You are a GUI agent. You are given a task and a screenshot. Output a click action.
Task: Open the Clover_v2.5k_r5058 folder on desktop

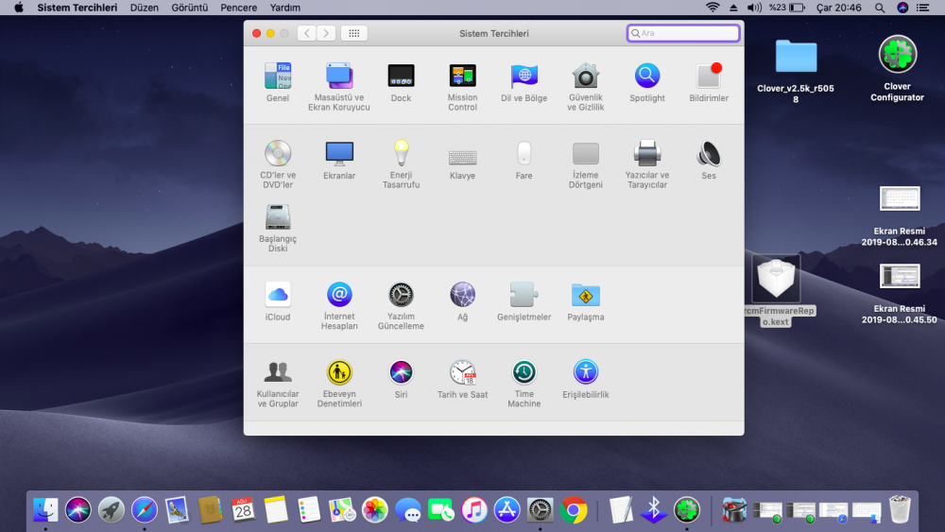tap(796, 57)
